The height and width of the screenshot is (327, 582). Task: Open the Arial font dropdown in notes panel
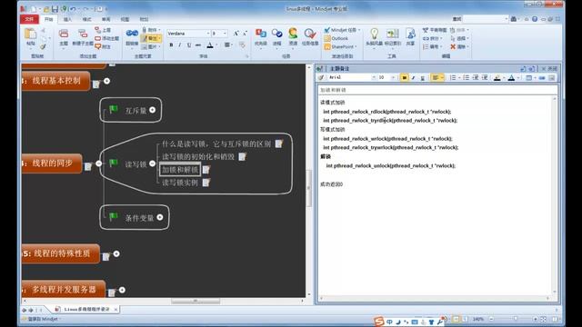(x=374, y=77)
